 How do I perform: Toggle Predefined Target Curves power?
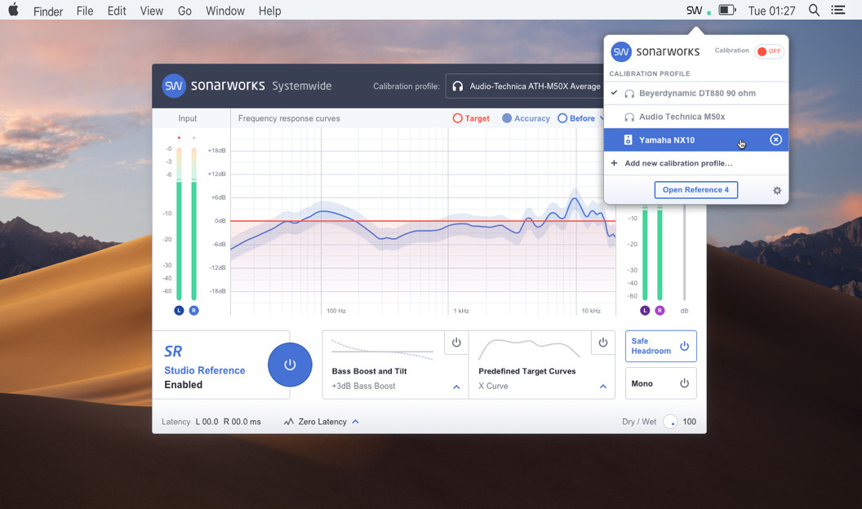pyautogui.click(x=603, y=343)
